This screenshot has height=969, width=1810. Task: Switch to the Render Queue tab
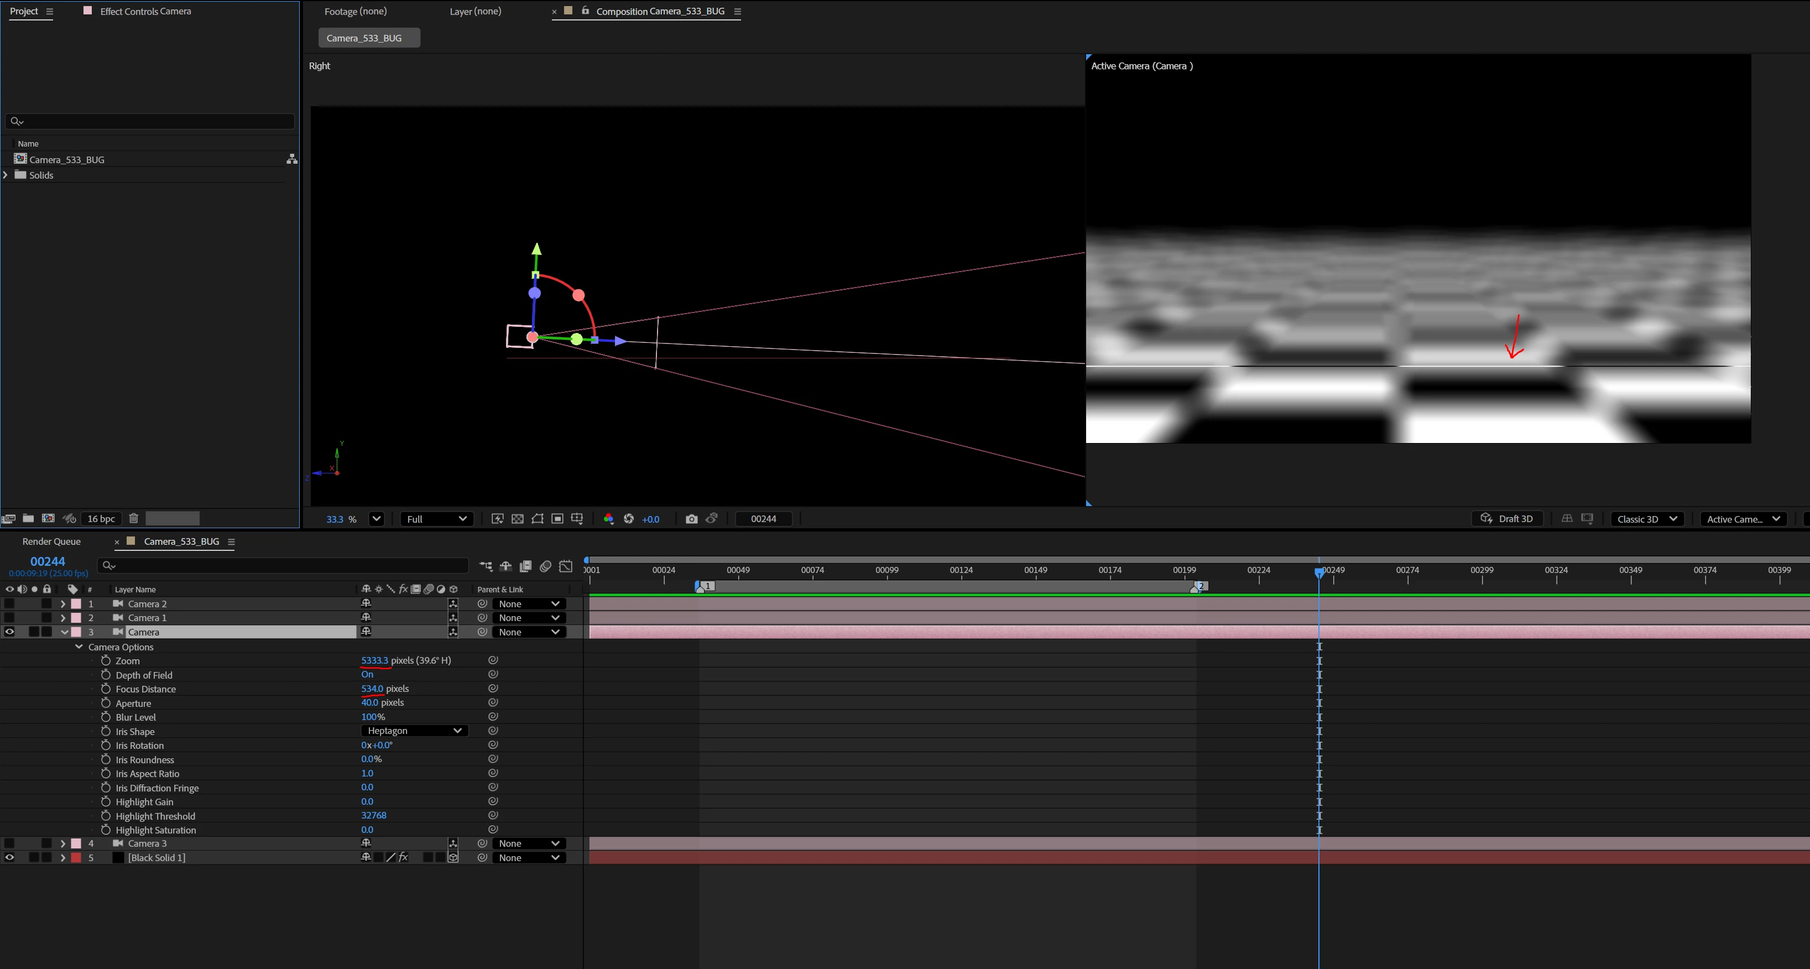51,541
